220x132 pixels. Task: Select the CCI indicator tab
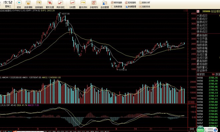point(83,131)
